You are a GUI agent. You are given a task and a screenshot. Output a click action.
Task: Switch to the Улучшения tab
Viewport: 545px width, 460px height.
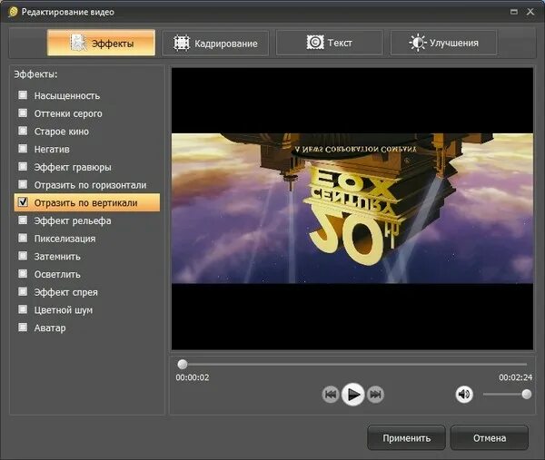coord(443,43)
